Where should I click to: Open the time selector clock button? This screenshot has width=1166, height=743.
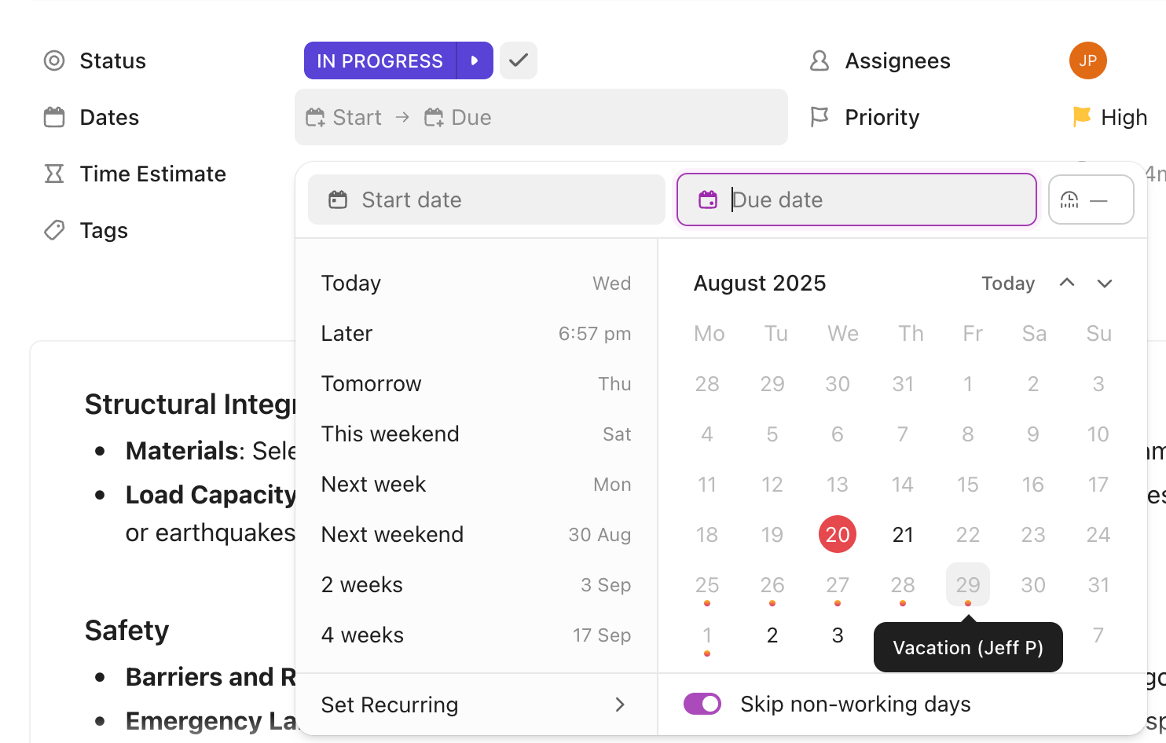tap(1091, 199)
